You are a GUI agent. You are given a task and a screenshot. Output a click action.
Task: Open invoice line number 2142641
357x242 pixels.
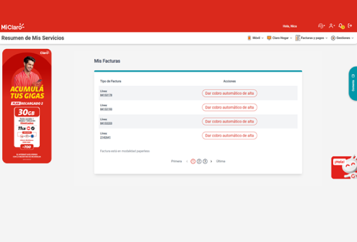click(x=105, y=137)
